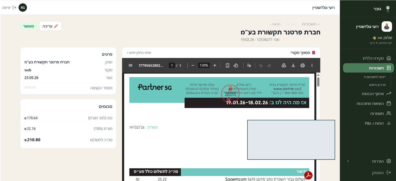The width and height of the screenshot is (396, 181).
Task: Rotate the PDF document counterclockwise
Action: coord(236,65)
